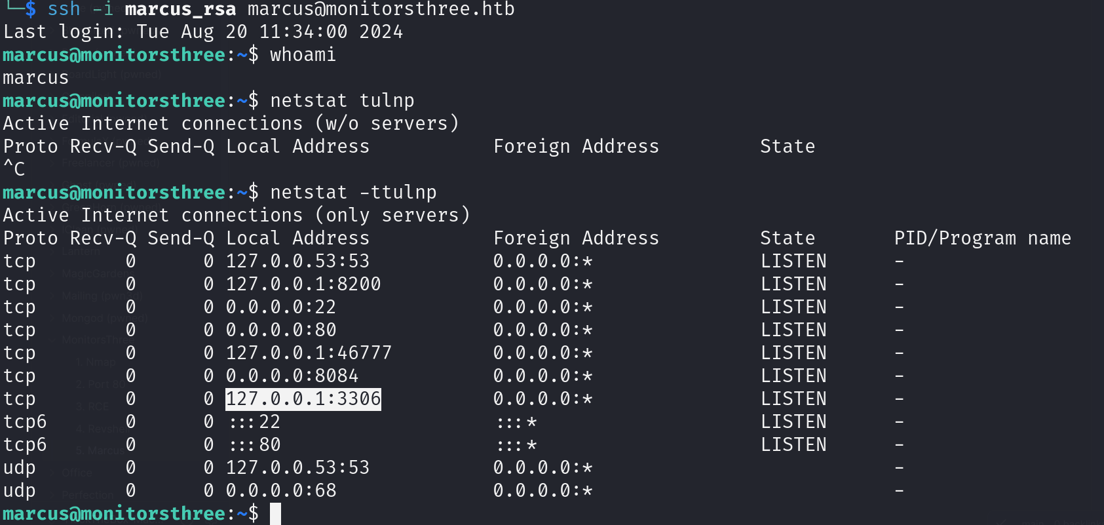The height and width of the screenshot is (525, 1104).
Task: Select the 0.0.0.0:22 local address
Action: pos(280,307)
